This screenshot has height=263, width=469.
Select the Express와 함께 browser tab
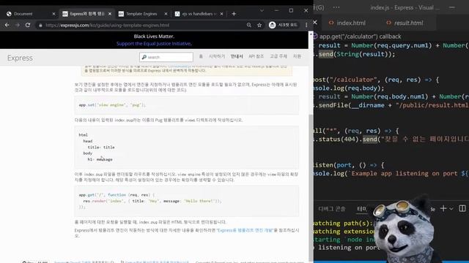coord(87,14)
